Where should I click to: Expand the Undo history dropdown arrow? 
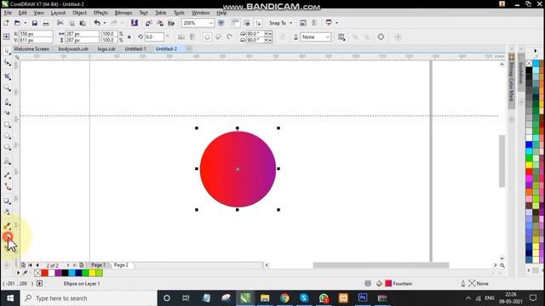pyautogui.click(x=105, y=23)
